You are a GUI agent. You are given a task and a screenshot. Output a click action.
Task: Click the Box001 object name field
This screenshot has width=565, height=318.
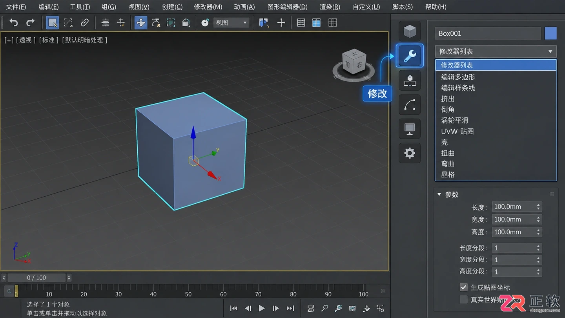tap(488, 33)
